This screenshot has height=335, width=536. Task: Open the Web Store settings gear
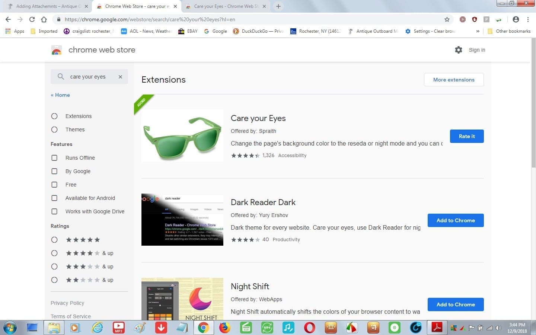point(459,50)
